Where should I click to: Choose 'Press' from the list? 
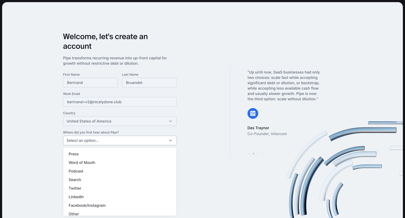[120, 154]
